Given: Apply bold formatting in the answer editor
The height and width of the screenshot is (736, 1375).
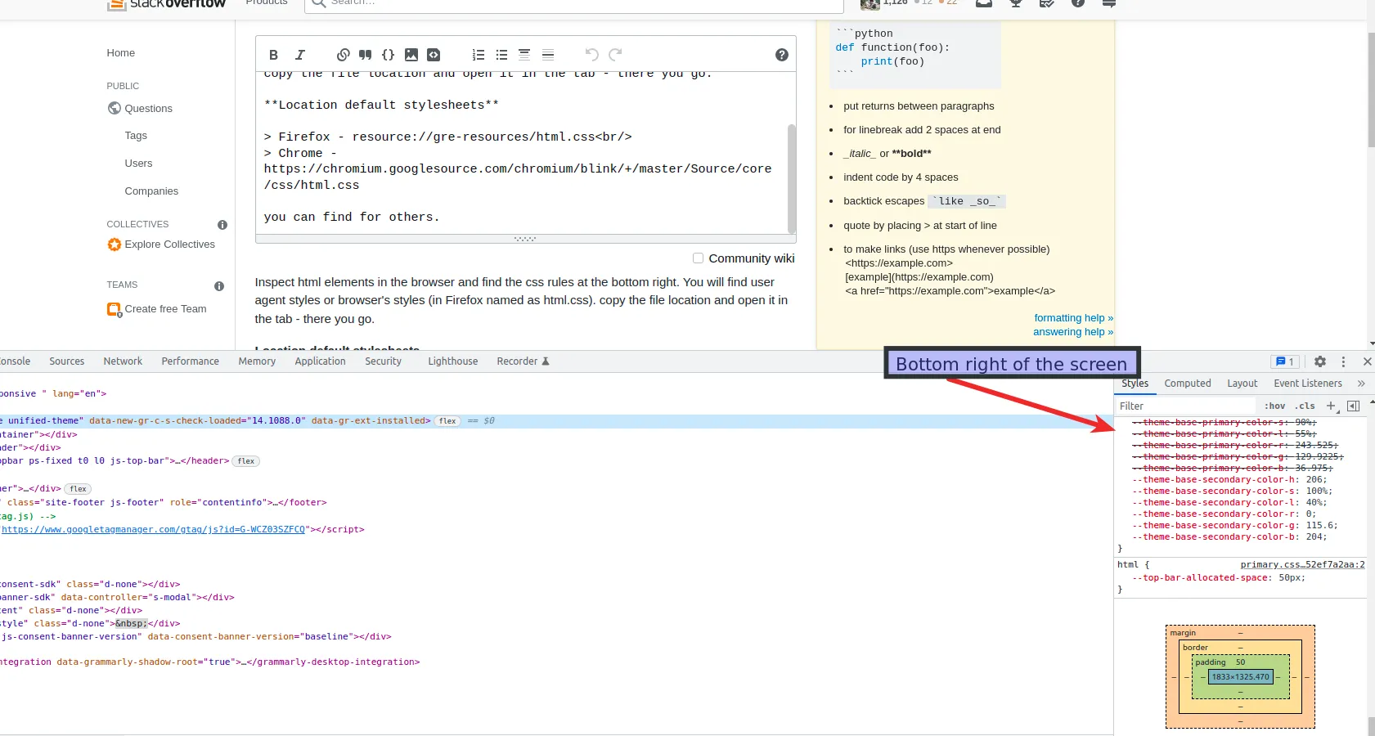Looking at the screenshot, I should (273, 55).
